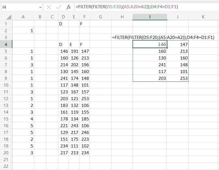Click cell A2 containing 1
Screen dimensions: 219x170
[x=23, y=30]
